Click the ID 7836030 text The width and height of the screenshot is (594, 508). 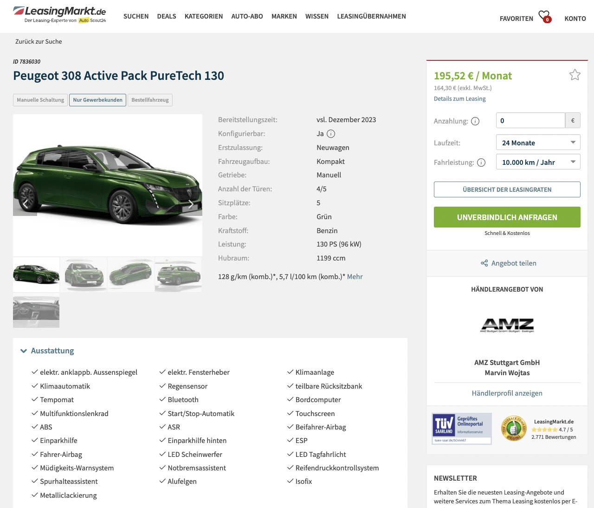coord(26,61)
